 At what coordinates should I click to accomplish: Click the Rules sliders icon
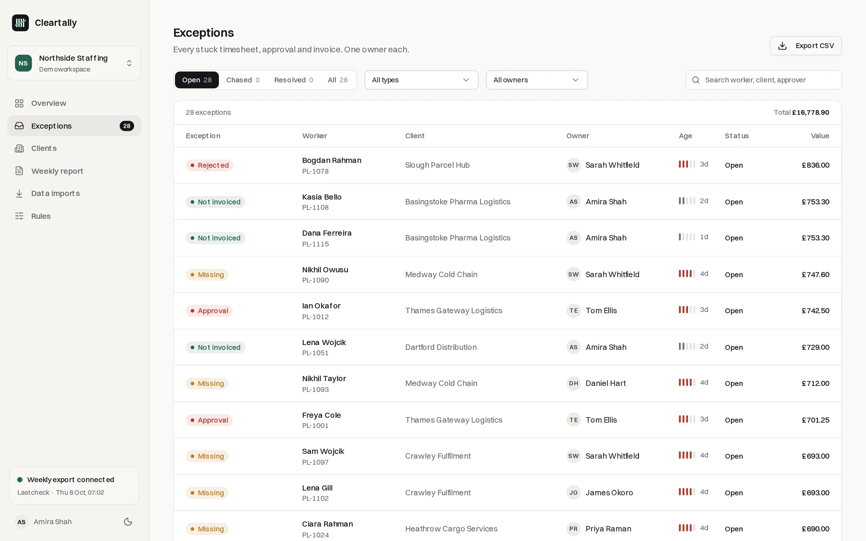pos(19,216)
